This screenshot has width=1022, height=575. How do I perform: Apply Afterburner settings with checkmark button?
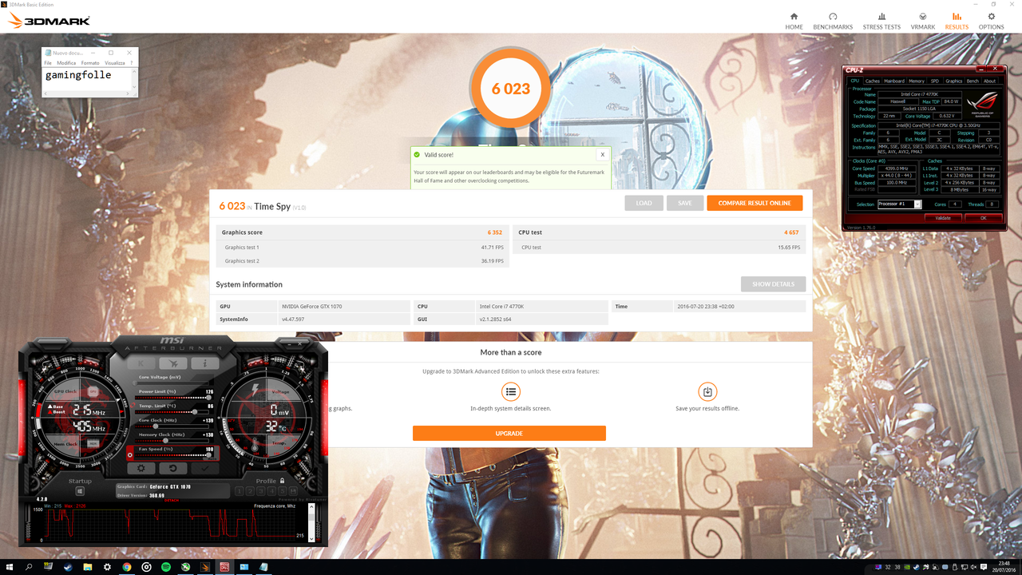[x=204, y=469]
